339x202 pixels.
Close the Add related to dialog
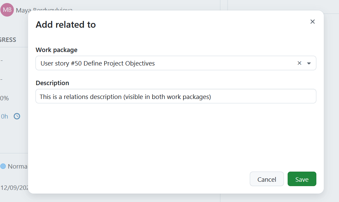(312, 22)
